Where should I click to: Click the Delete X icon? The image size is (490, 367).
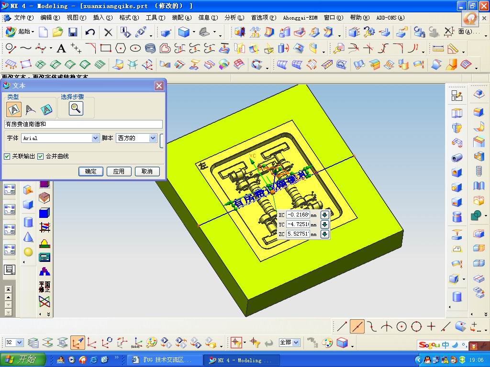[x=108, y=32]
